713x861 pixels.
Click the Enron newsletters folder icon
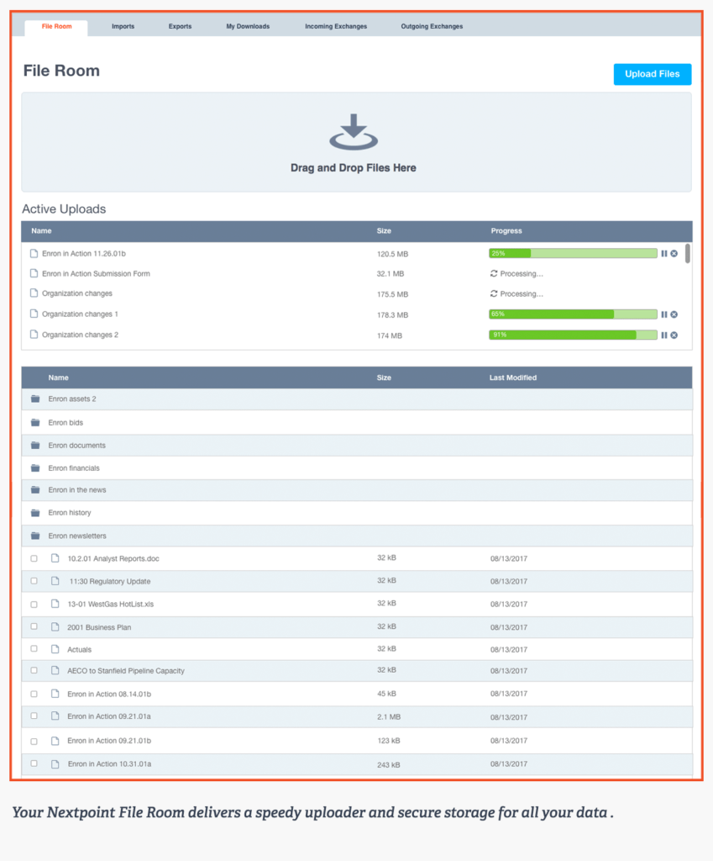pos(35,536)
